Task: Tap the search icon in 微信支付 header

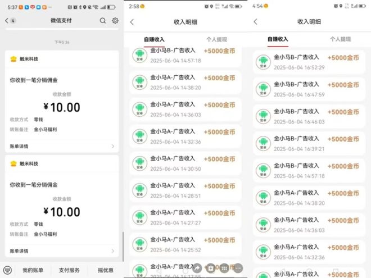Action: point(103,21)
